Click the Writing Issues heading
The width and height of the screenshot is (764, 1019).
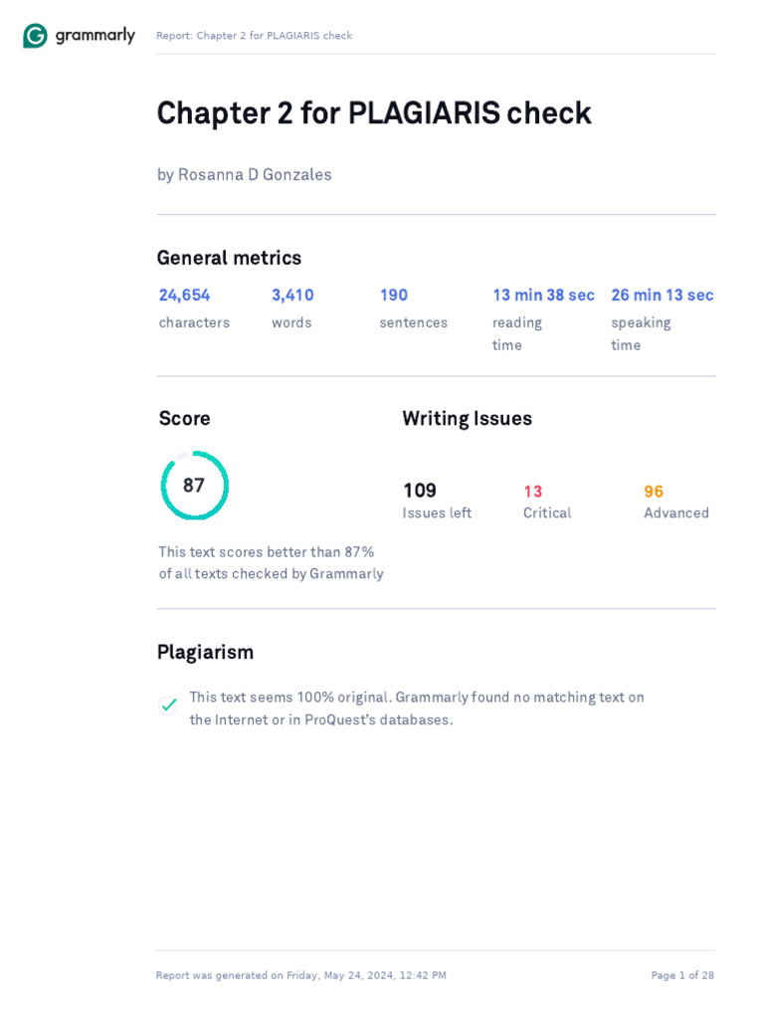tap(468, 419)
